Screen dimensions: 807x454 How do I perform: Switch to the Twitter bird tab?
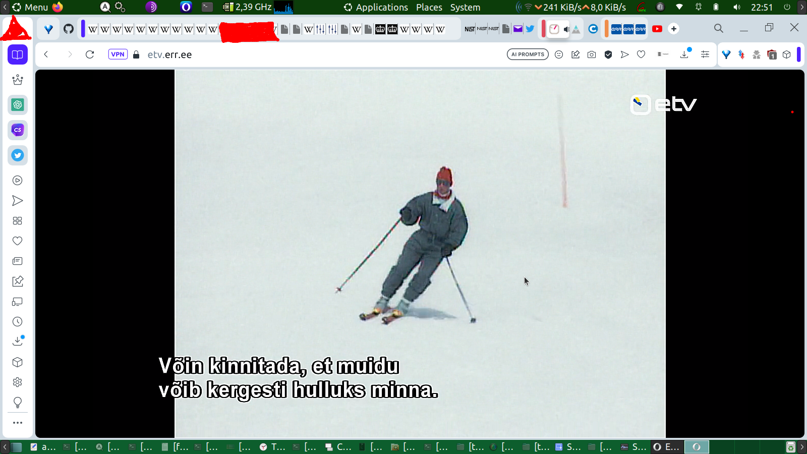point(530,29)
